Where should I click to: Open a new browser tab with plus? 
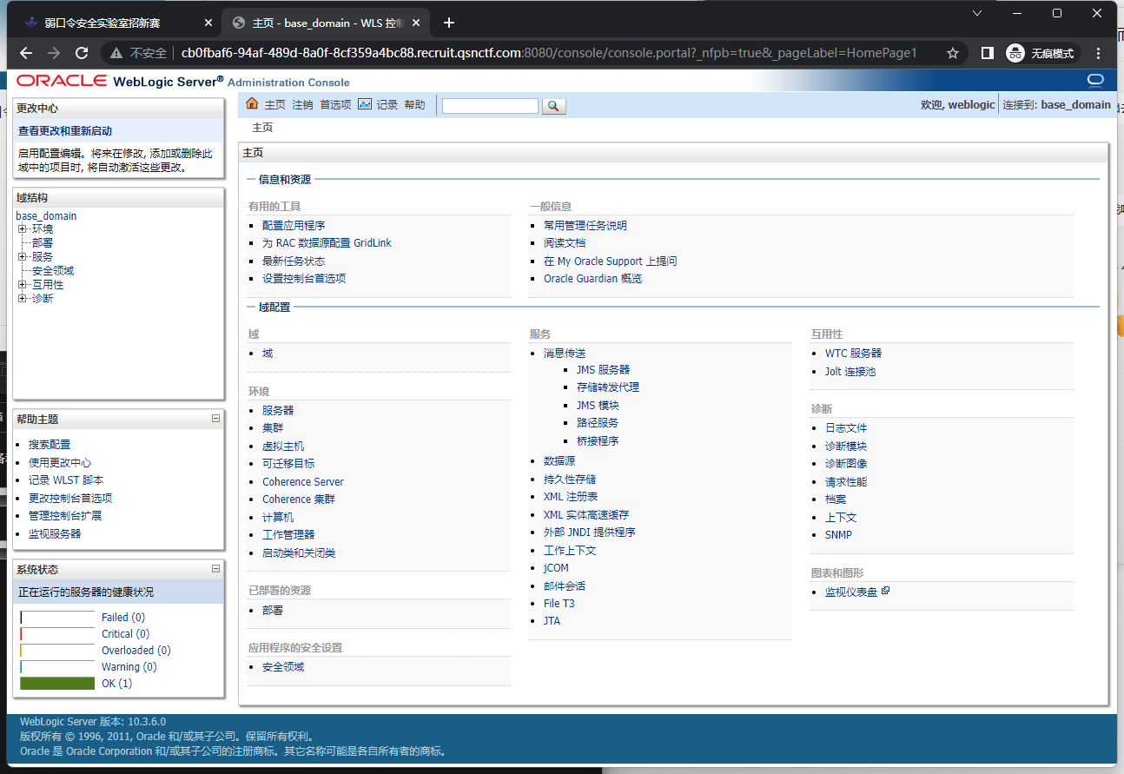click(449, 23)
